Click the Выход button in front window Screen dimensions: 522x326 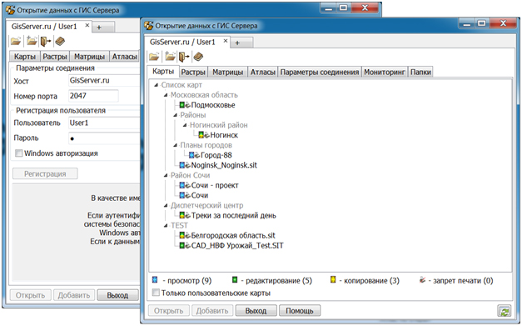[256, 311]
